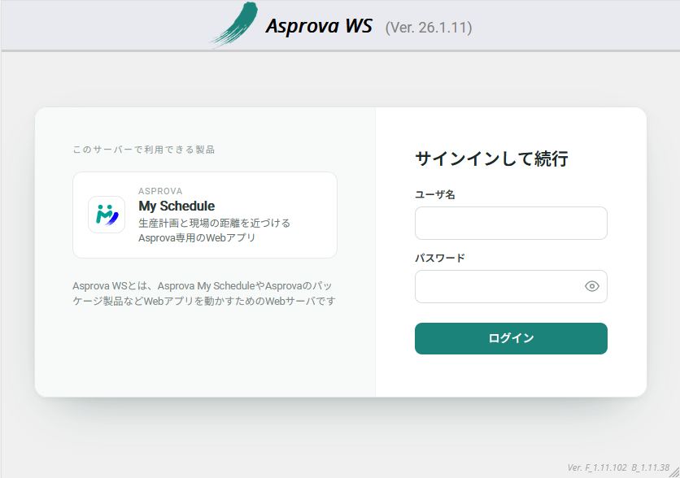The width and height of the screenshot is (680, 478).
Task: Click the Asprova WSとは explanation paragraph
Action: pyautogui.click(x=204, y=293)
